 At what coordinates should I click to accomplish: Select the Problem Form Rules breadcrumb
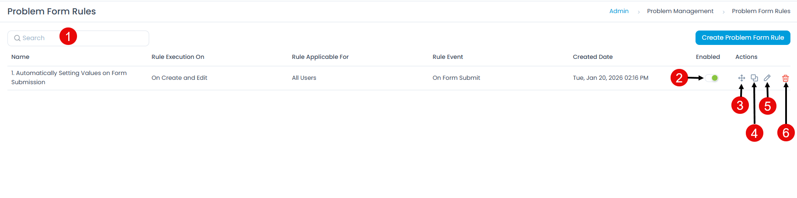761,11
